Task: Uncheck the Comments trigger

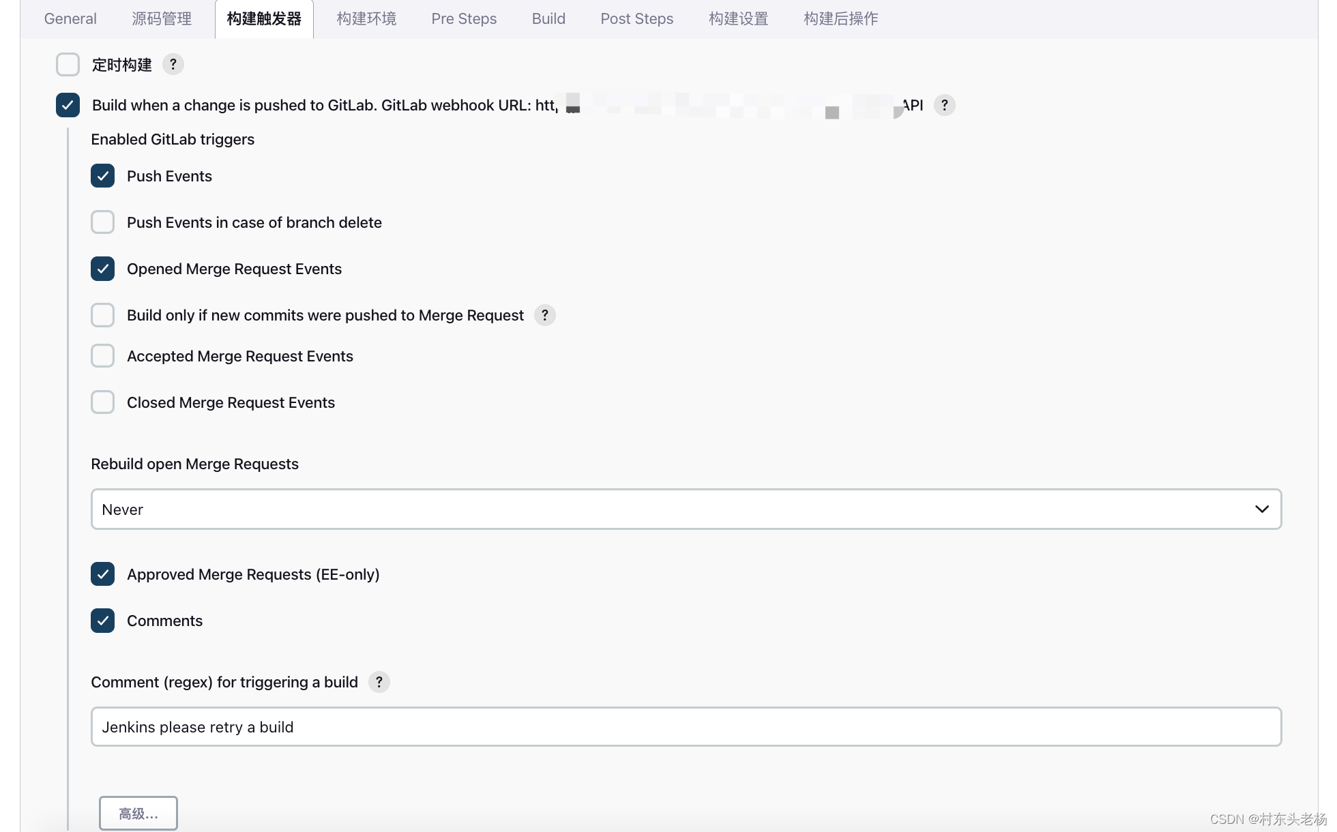Action: pos(102,621)
